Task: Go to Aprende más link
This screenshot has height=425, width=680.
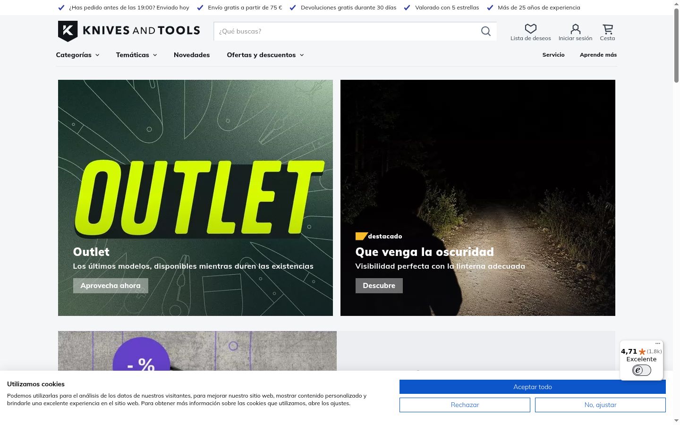Action: (x=598, y=55)
